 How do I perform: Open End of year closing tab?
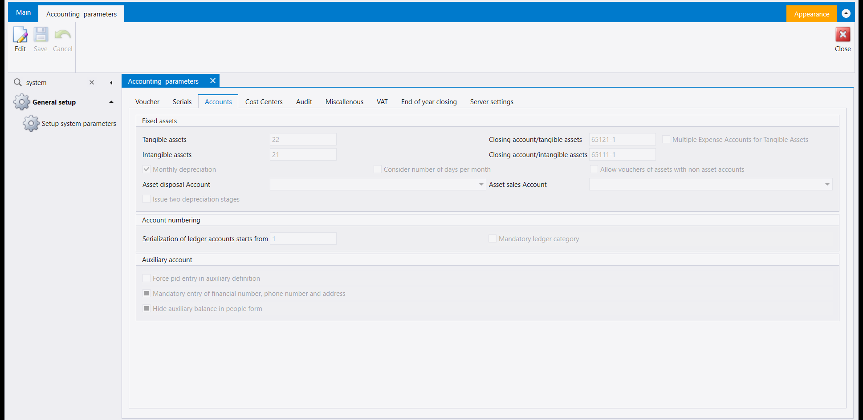pyautogui.click(x=429, y=102)
